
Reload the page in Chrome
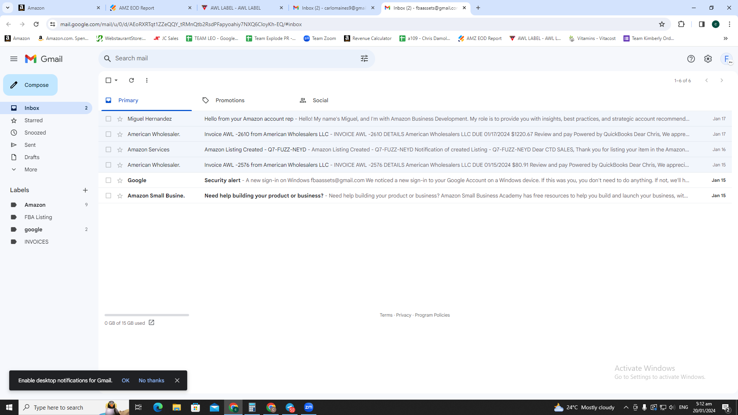(x=36, y=24)
